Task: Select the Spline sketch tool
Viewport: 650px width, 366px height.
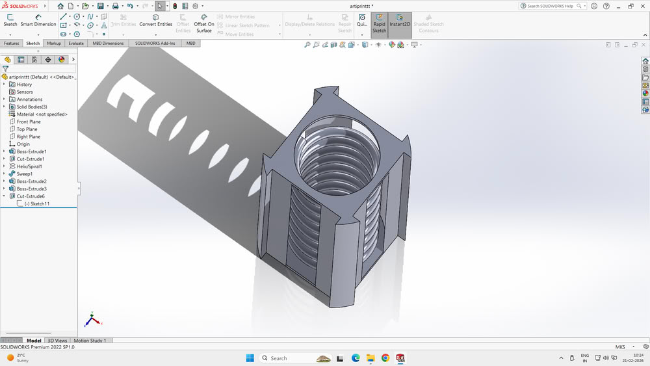Action: pos(90,17)
